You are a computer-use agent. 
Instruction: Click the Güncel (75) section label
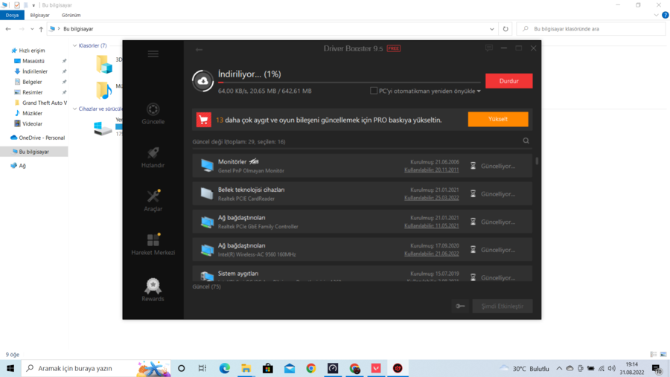[x=206, y=286]
